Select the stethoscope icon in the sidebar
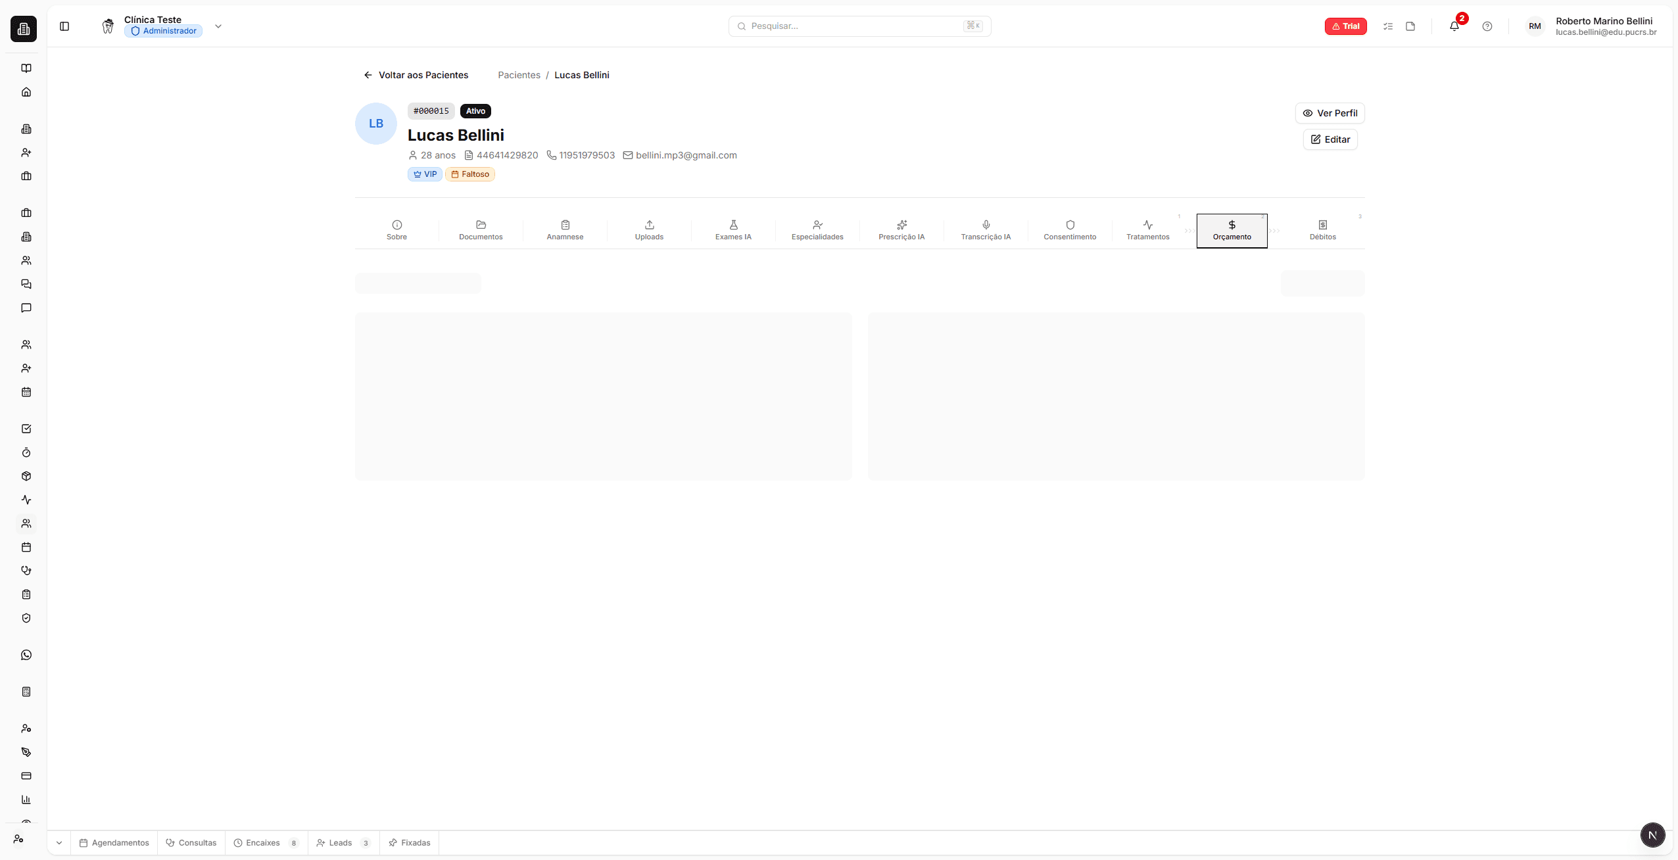This screenshot has width=1678, height=860. (x=26, y=570)
